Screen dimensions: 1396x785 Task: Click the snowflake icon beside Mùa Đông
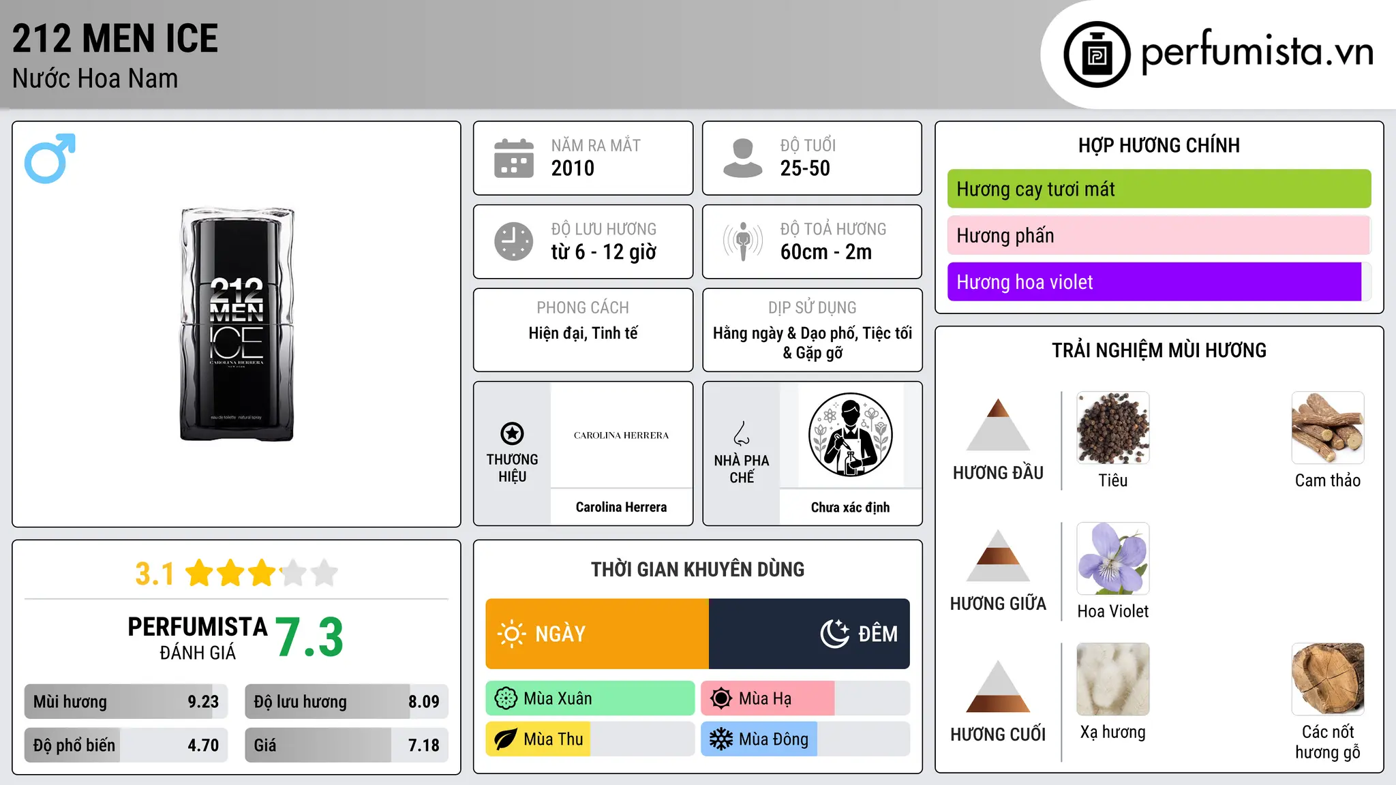pos(721,739)
